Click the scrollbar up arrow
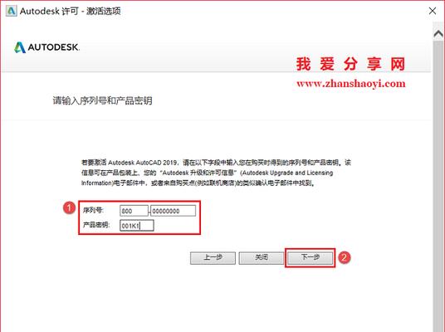The width and height of the screenshot is (445, 332). click(438, 34)
